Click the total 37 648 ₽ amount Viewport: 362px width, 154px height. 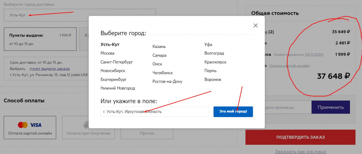pos(333,76)
